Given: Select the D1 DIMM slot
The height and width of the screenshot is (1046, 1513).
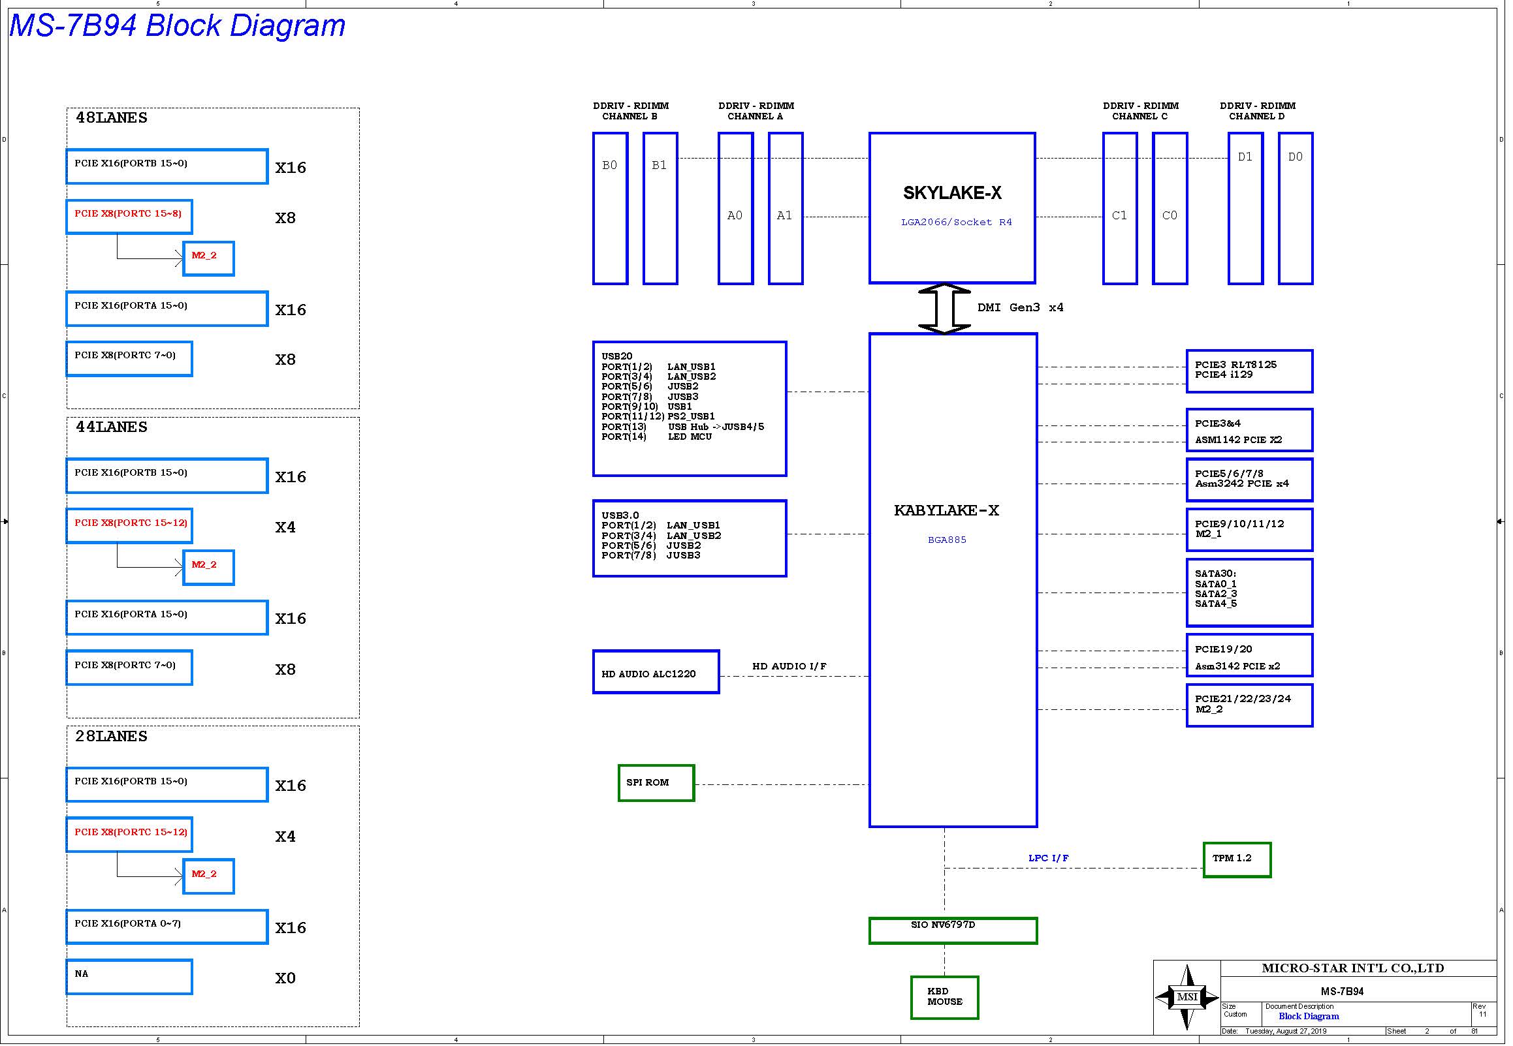Looking at the screenshot, I should click(x=1245, y=208).
